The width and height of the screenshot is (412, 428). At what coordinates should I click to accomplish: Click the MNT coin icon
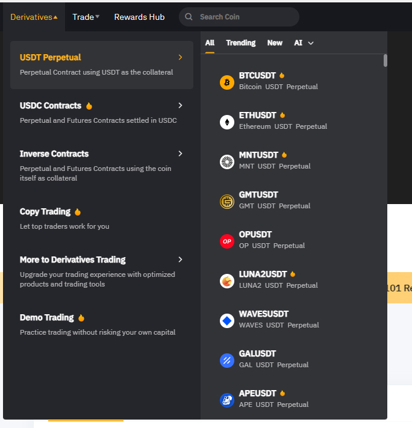[227, 162]
